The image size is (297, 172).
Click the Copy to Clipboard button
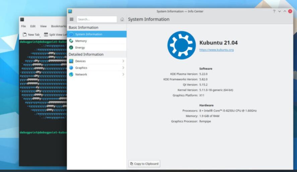144,164
